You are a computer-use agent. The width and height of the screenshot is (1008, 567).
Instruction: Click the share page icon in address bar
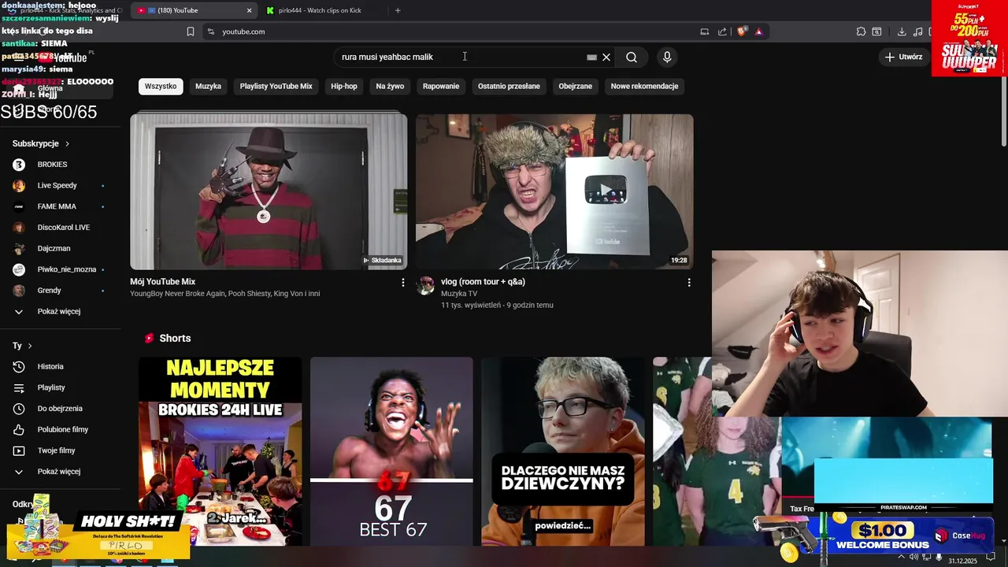tap(722, 31)
